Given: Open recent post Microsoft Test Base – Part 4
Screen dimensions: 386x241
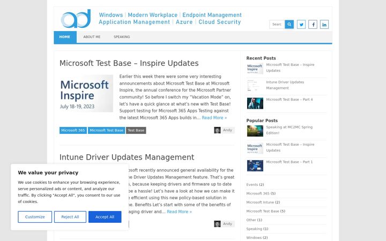Looking at the screenshot, I should (x=289, y=100).
